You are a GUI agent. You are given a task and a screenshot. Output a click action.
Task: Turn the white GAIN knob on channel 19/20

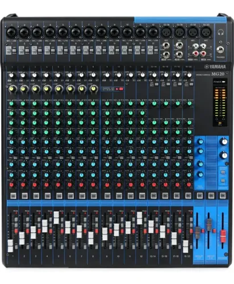[189, 75]
